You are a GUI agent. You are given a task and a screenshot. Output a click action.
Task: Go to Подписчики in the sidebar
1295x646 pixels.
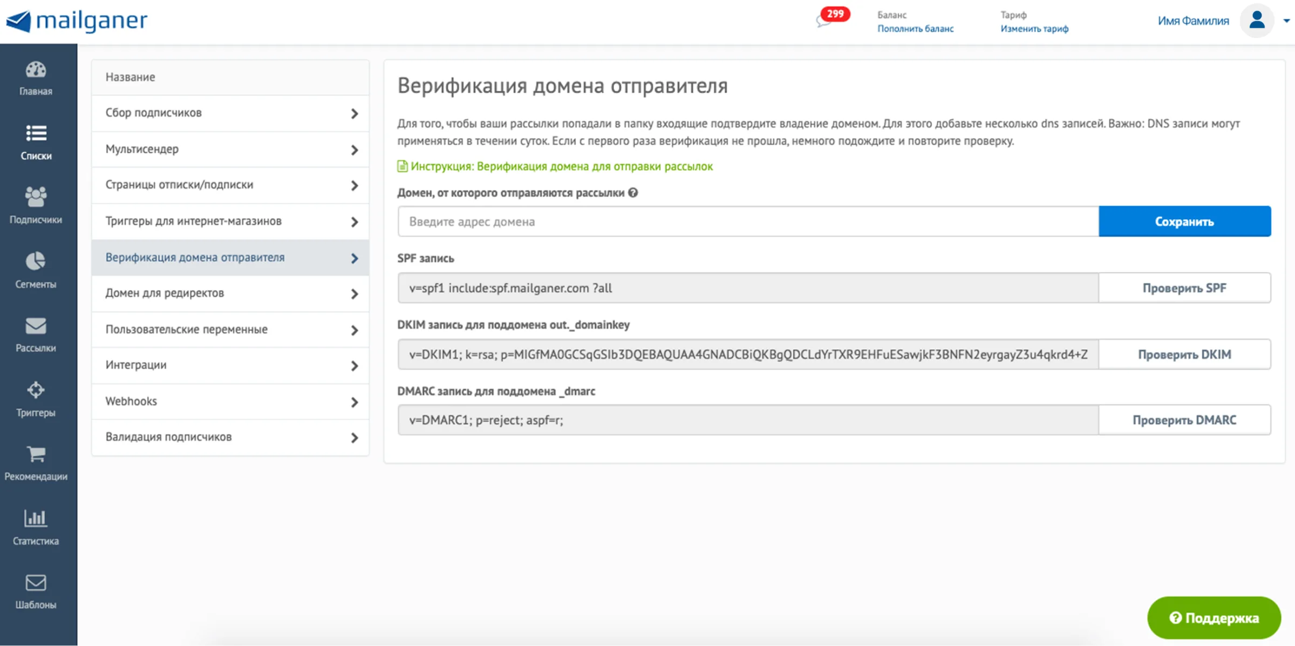(36, 206)
